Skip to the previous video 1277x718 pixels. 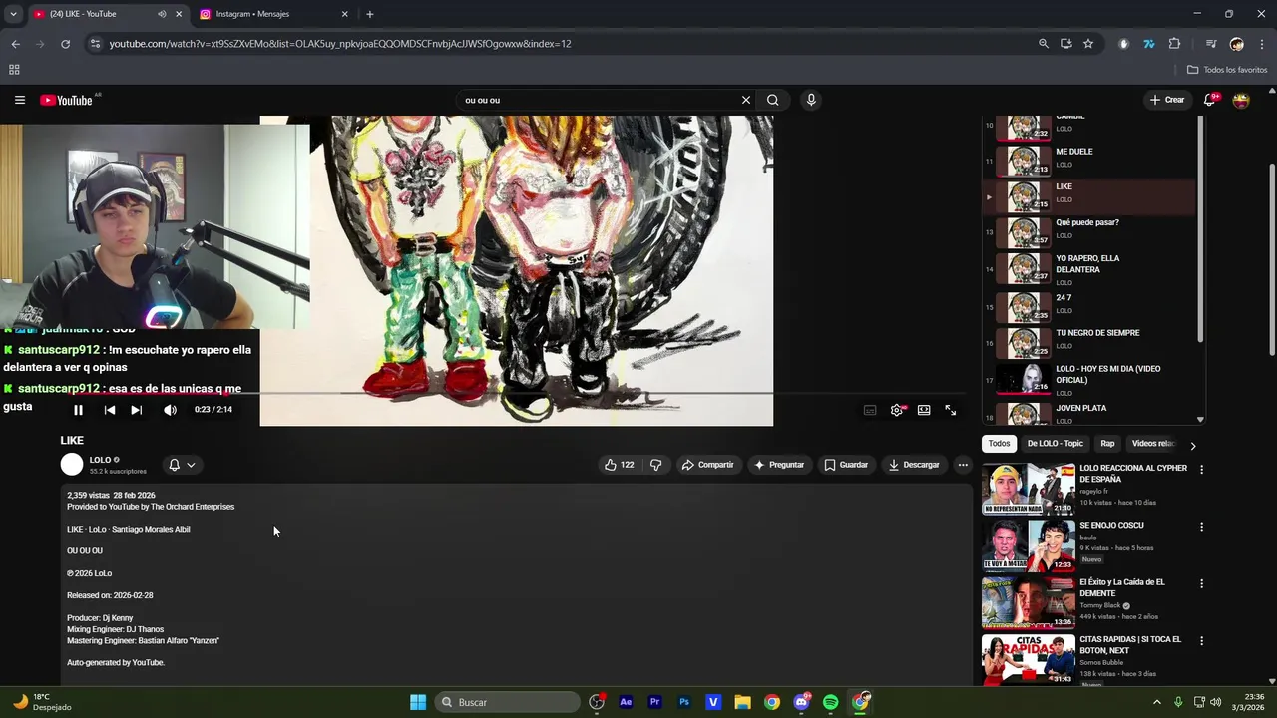[110, 410]
